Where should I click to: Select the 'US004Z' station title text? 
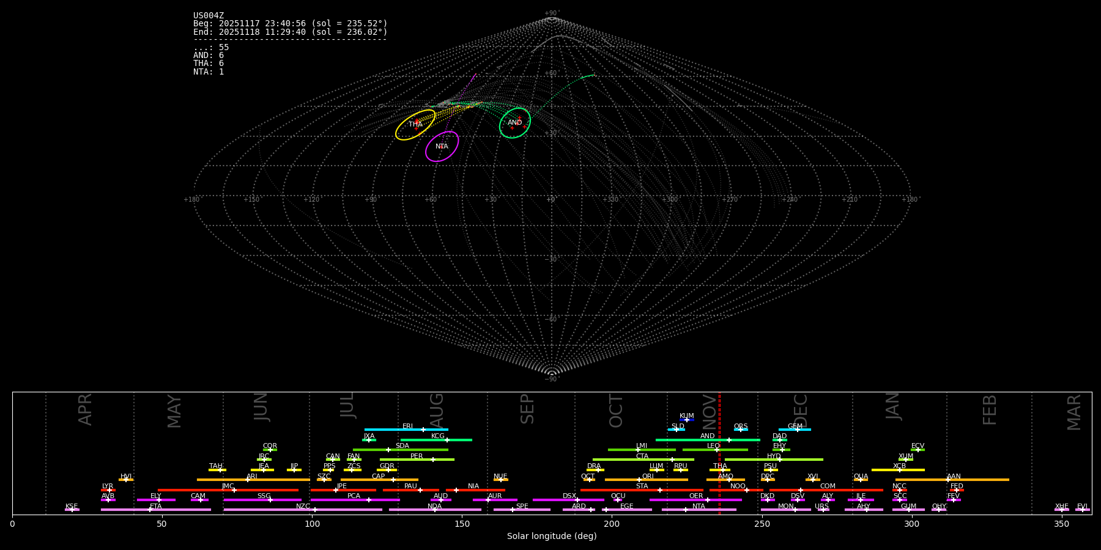tap(209, 16)
